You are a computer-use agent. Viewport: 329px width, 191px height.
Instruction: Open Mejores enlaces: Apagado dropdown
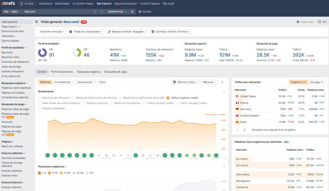click(127, 32)
